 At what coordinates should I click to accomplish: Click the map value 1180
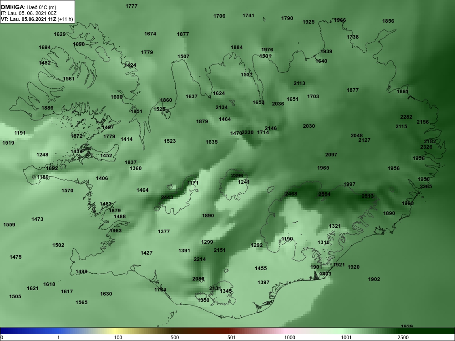point(43,177)
